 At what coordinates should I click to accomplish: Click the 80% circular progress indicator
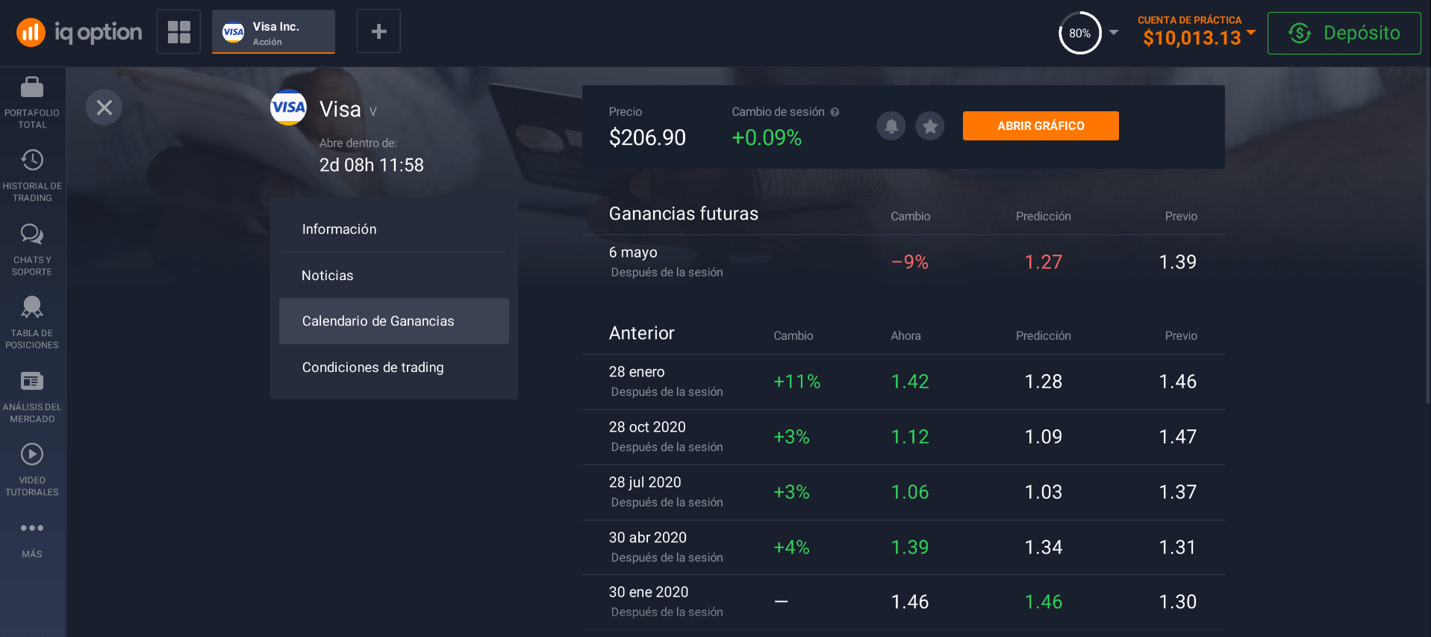point(1079,33)
